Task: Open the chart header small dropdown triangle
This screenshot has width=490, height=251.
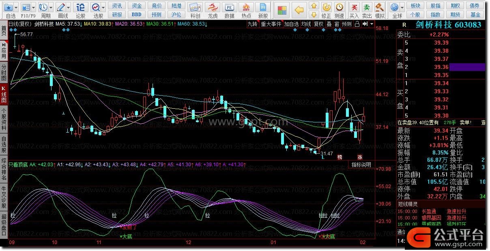Action: [x=372, y=24]
